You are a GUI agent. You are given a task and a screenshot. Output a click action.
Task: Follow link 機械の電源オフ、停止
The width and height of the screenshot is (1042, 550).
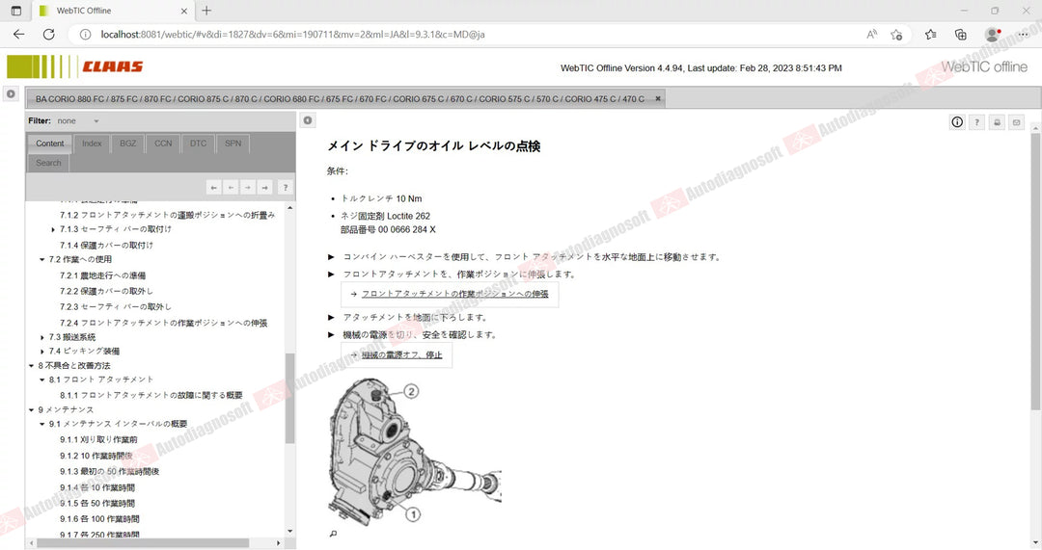(x=401, y=354)
